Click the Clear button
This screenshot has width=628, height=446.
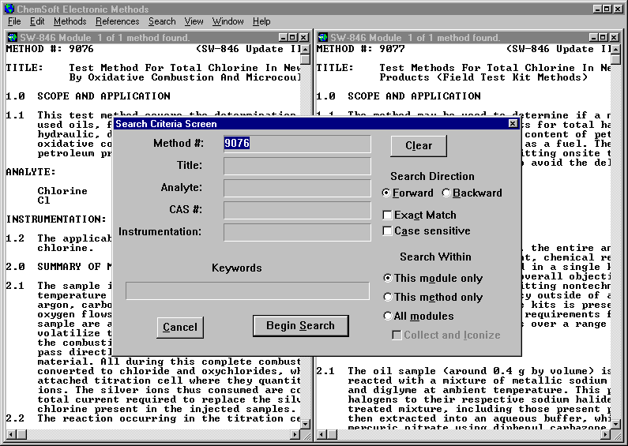click(x=419, y=146)
